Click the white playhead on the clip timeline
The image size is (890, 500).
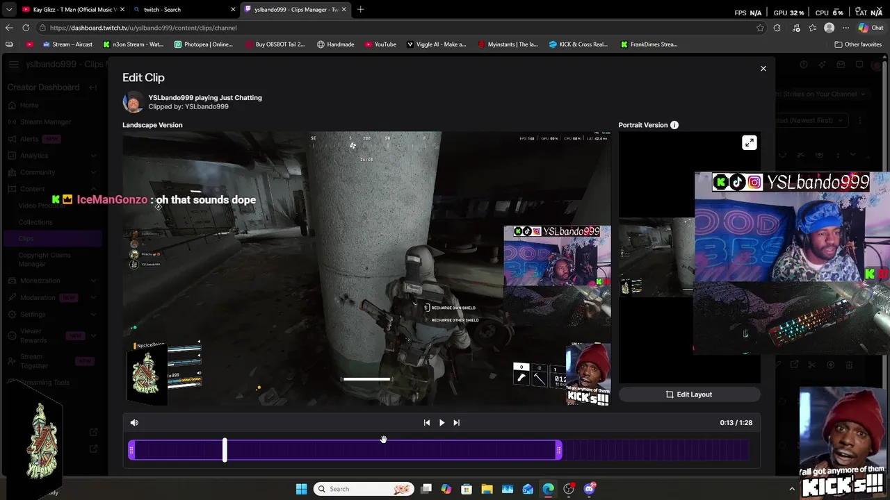[225, 450]
